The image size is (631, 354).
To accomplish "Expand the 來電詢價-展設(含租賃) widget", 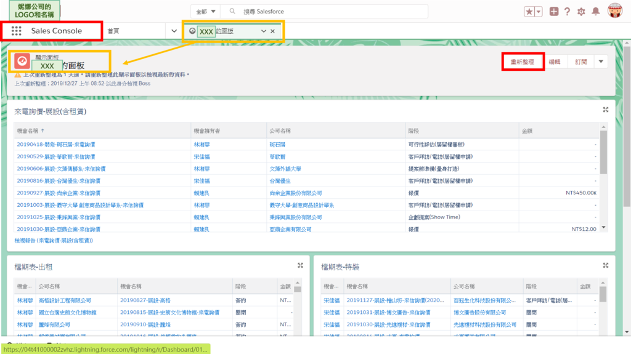I will (x=606, y=110).
